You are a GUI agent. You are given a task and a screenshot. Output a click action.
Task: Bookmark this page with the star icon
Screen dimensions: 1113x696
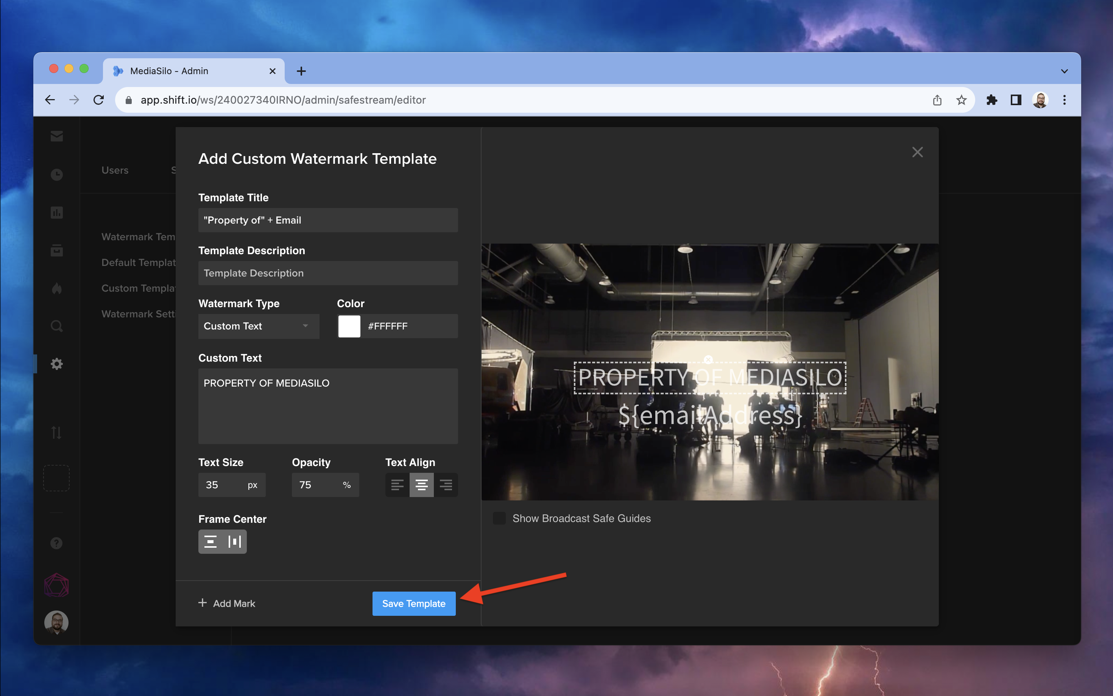tap(962, 100)
